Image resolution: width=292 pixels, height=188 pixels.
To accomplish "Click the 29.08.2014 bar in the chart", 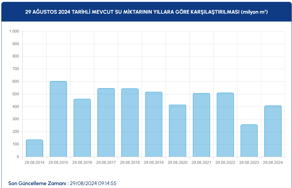I will 34,148.
